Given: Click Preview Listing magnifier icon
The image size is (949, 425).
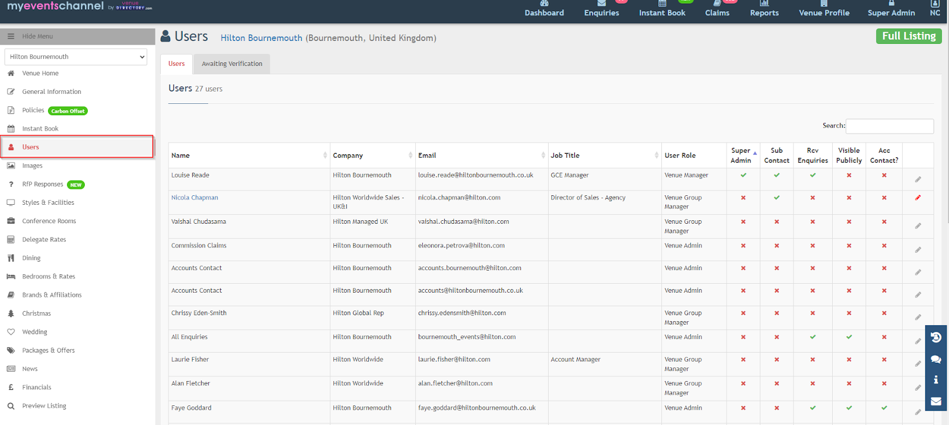Looking at the screenshot, I should point(11,406).
